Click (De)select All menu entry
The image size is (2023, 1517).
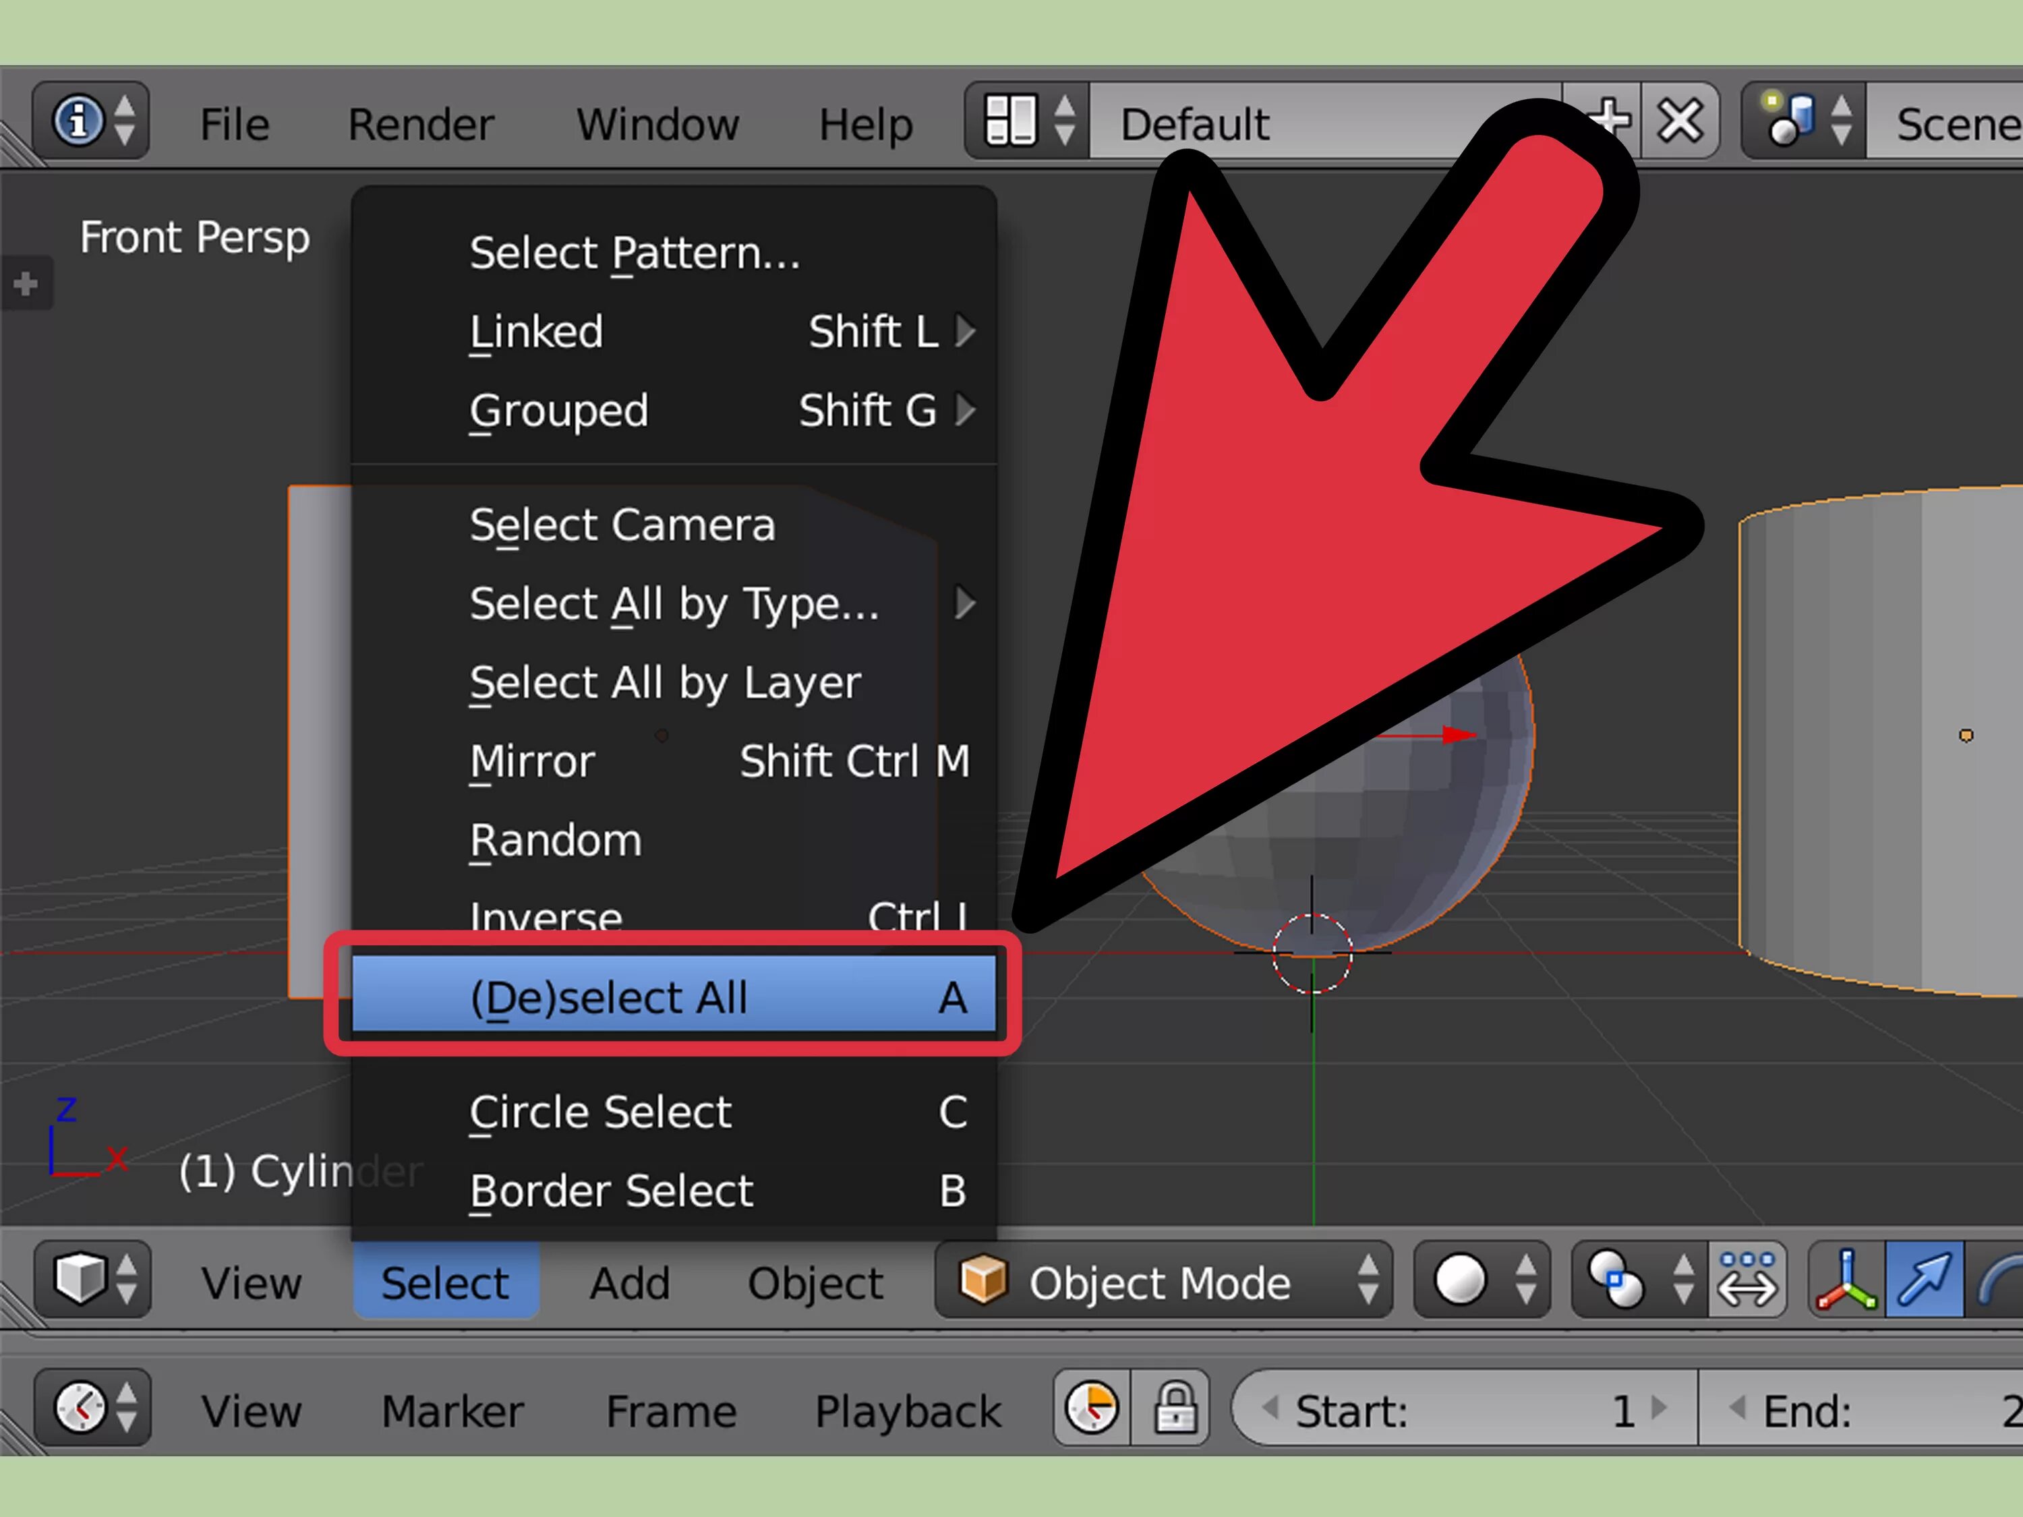674,995
